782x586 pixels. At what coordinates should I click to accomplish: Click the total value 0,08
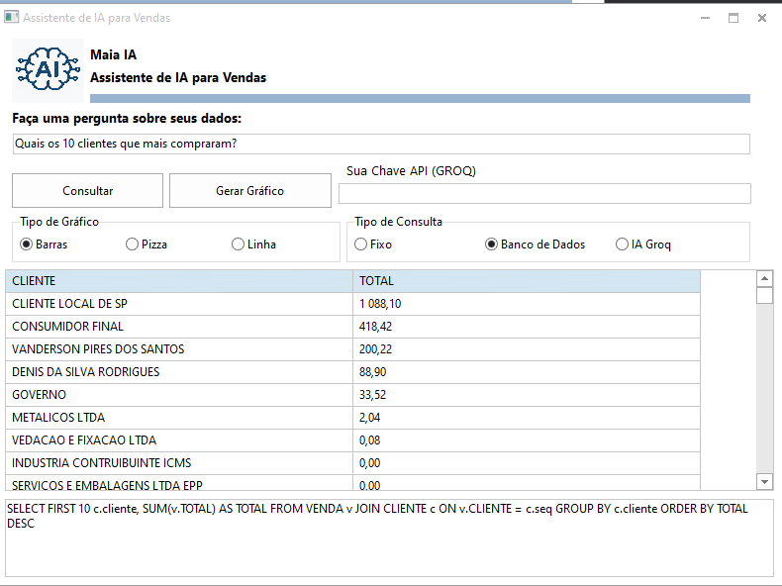pyautogui.click(x=369, y=440)
